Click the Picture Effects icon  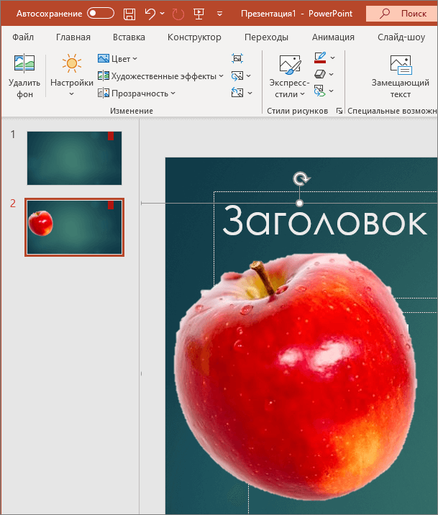(x=319, y=74)
